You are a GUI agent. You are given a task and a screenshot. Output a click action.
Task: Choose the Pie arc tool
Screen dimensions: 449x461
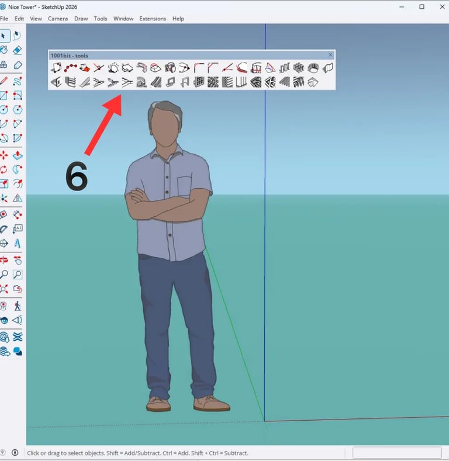coord(18,138)
